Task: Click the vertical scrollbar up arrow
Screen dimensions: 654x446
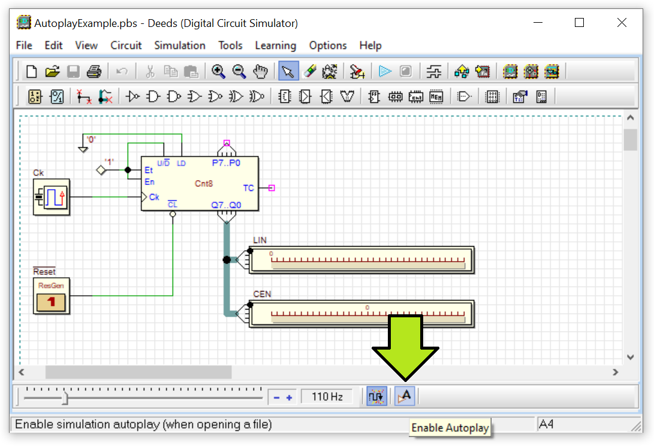Action: (x=630, y=118)
